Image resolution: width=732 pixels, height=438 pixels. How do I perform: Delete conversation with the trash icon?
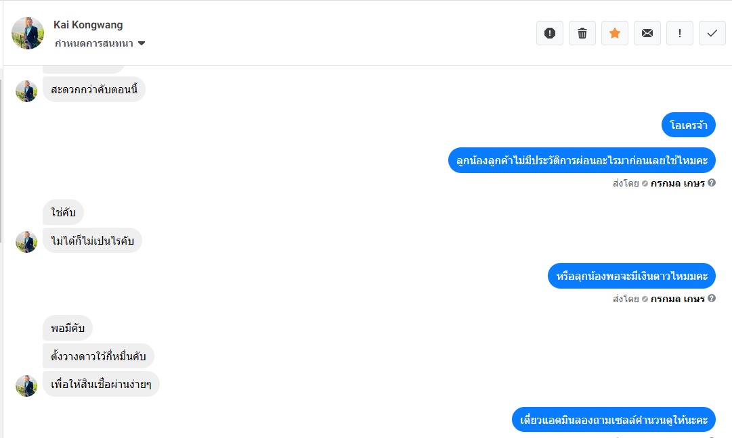[582, 33]
